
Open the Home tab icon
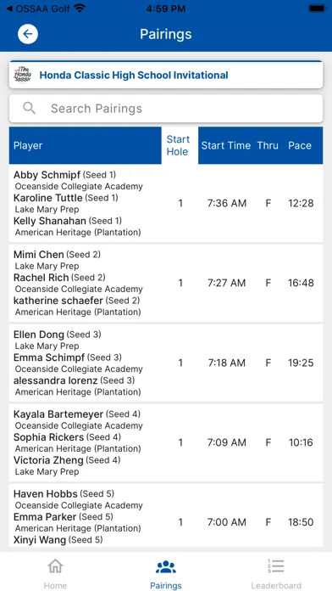pyautogui.click(x=55, y=566)
